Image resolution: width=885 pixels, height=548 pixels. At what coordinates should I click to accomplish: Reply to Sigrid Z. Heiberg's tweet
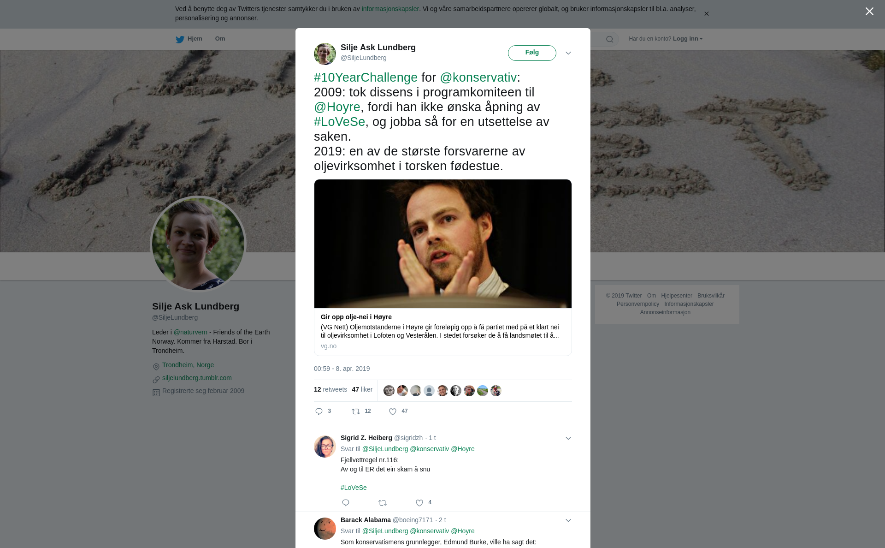click(346, 503)
